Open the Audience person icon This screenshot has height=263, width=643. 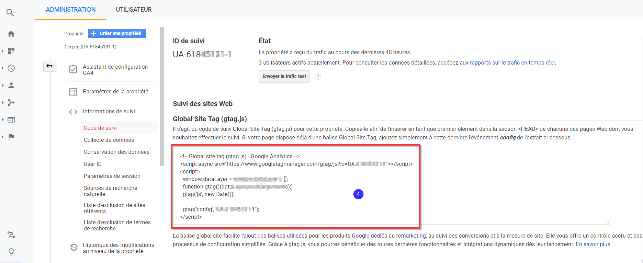[11, 85]
